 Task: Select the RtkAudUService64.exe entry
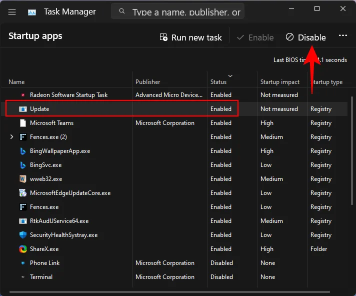[x=174, y=221]
